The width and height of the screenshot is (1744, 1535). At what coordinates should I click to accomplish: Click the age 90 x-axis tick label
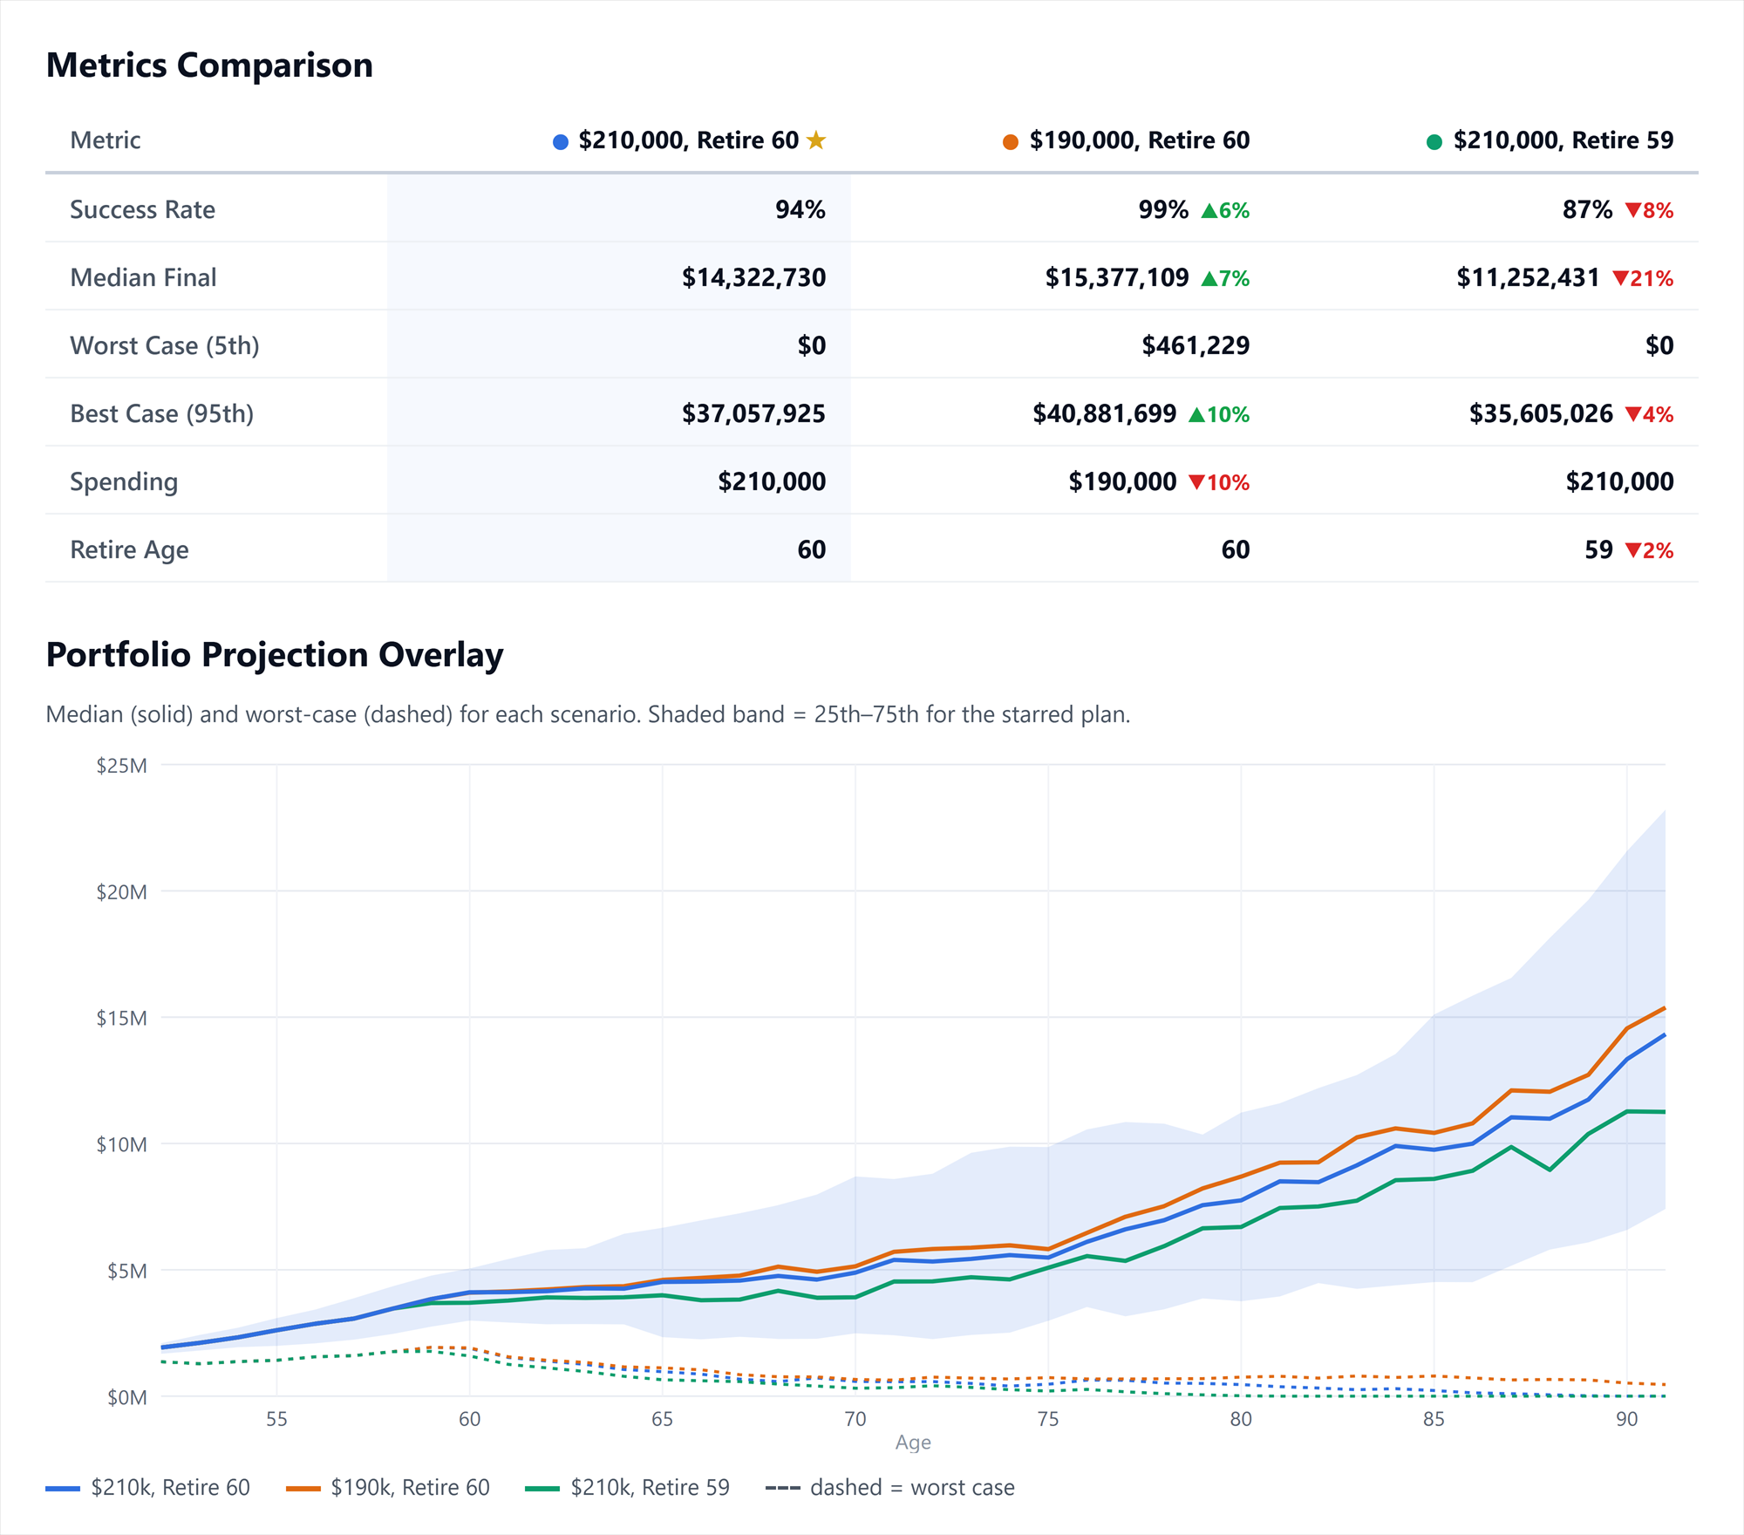point(1626,1419)
